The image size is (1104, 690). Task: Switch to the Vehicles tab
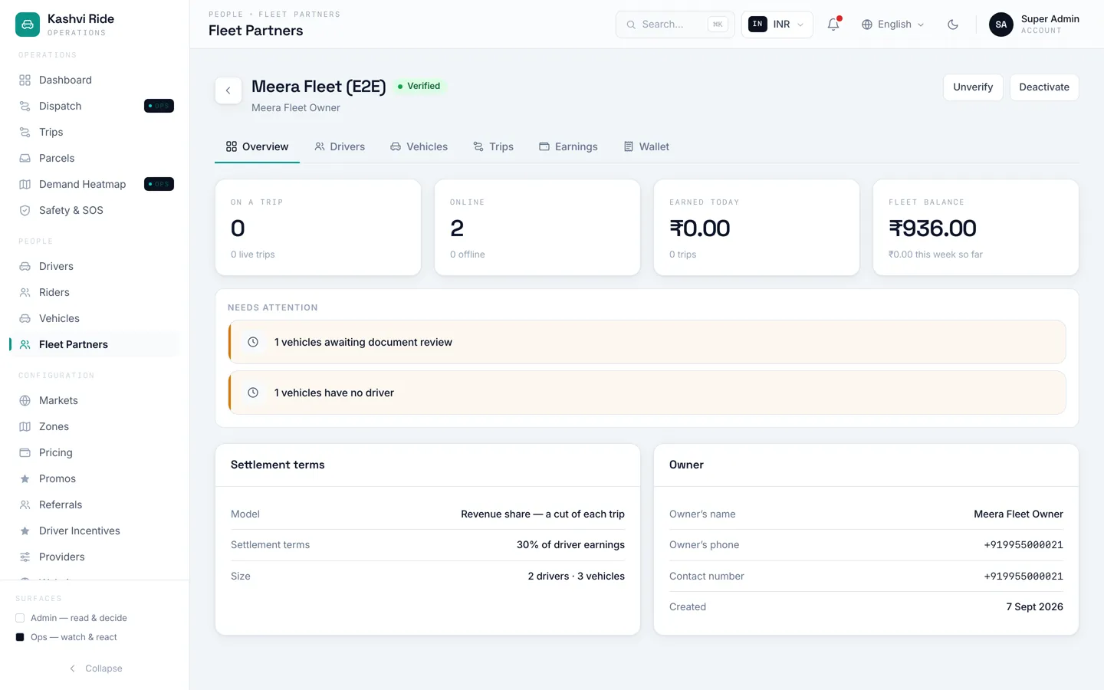point(419,146)
